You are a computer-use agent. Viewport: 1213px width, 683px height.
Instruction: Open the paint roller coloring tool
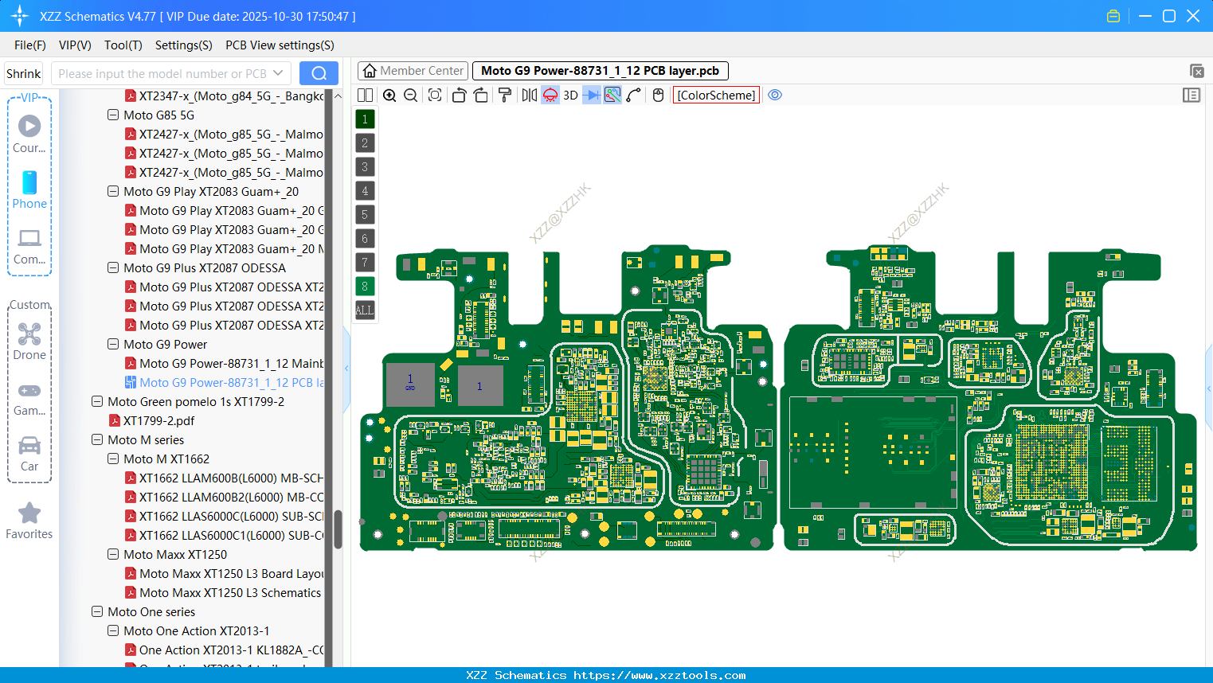click(x=504, y=95)
